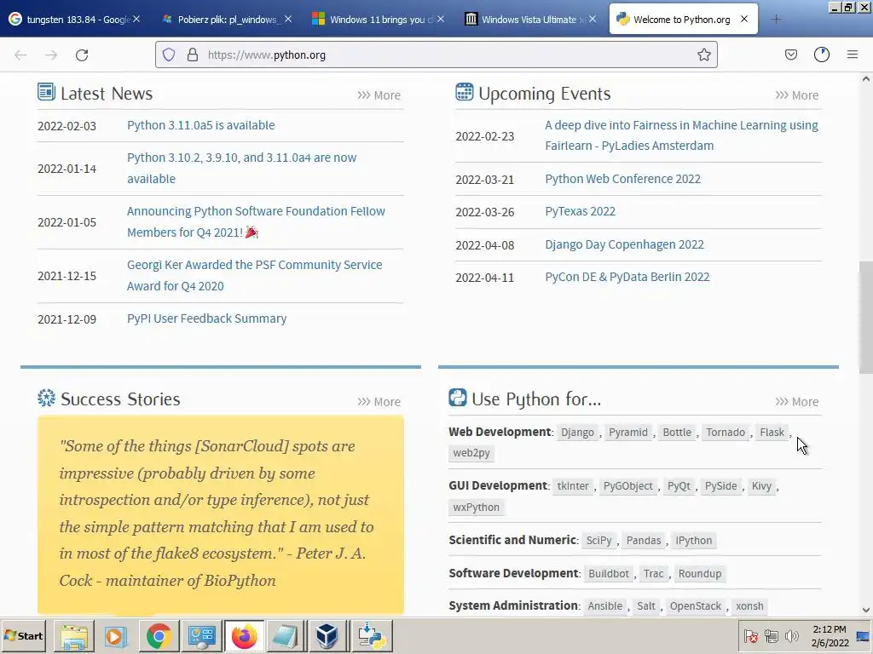This screenshot has width=873, height=654.
Task: Click the Buildbot tag
Action: (609, 573)
